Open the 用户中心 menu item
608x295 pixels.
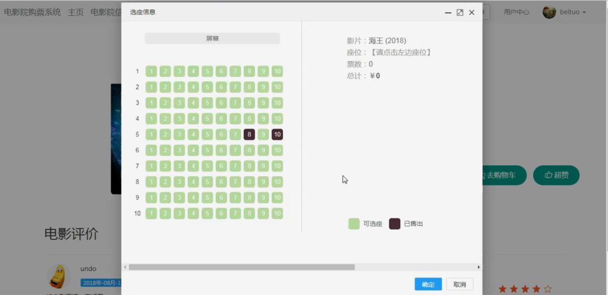click(516, 12)
